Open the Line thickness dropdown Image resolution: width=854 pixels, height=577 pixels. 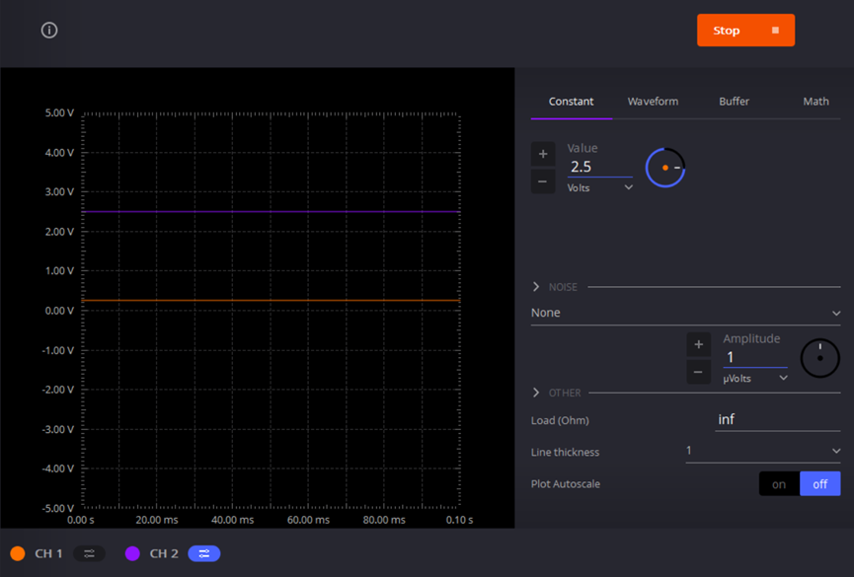pyautogui.click(x=763, y=451)
